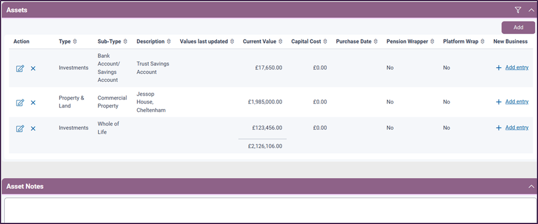The image size is (538, 224).
Task: Edit the Jessop House Commercial Property row
Action: tap(20, 102)
